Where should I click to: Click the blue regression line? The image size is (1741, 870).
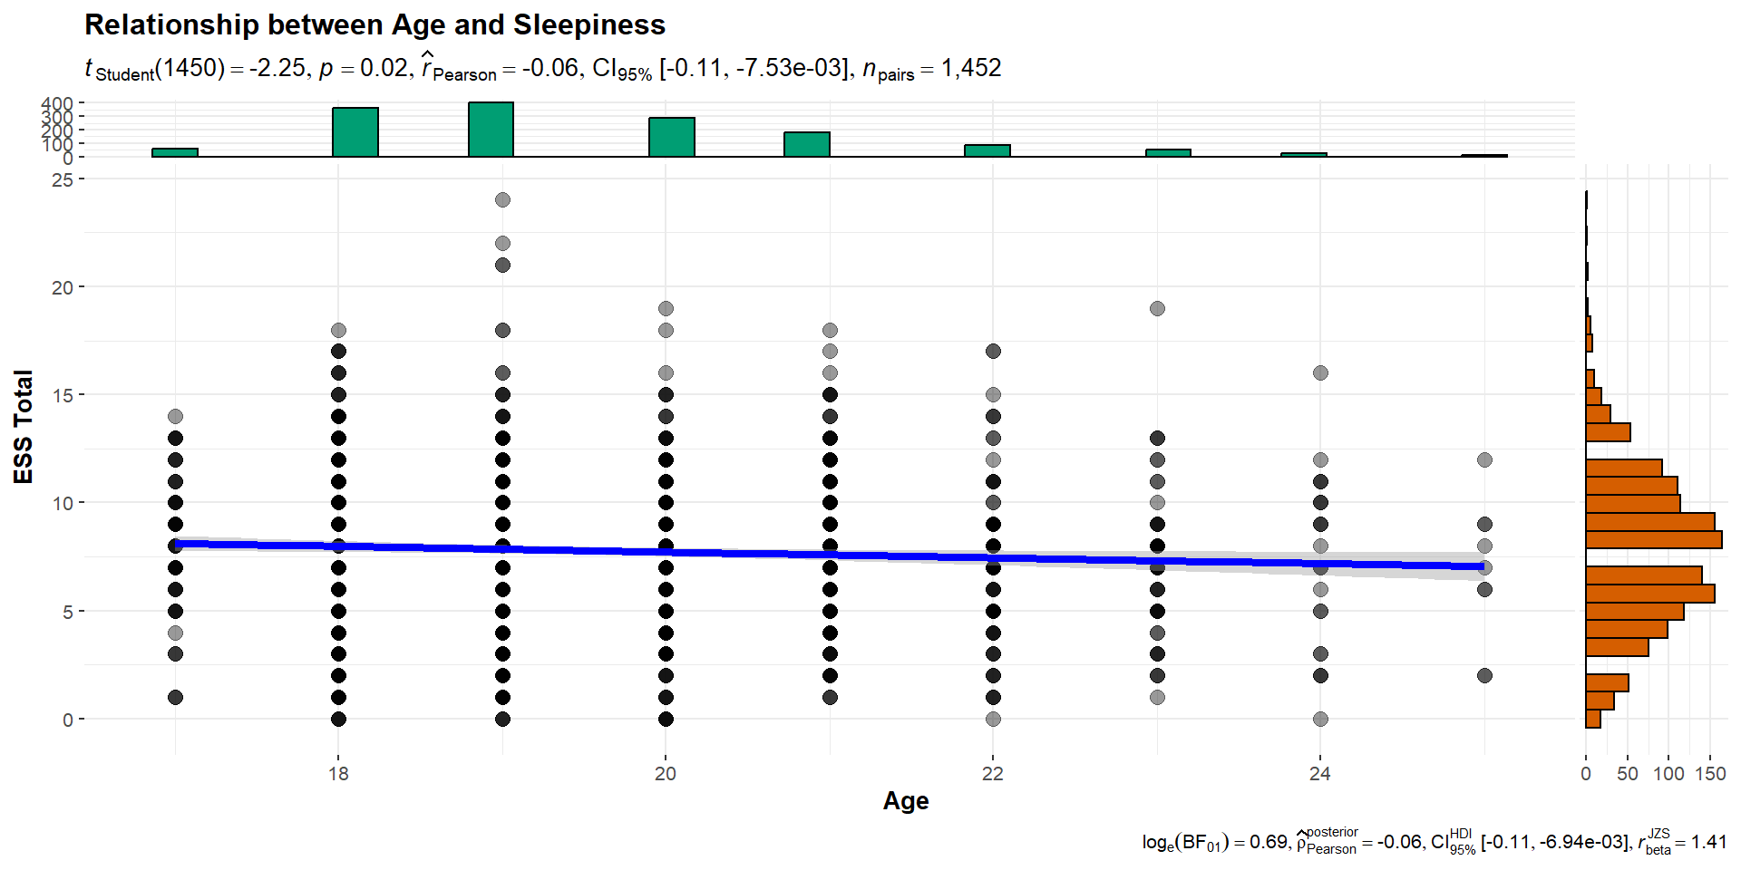(829, 554)
